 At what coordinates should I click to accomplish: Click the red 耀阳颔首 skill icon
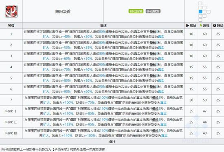(11, 11)
